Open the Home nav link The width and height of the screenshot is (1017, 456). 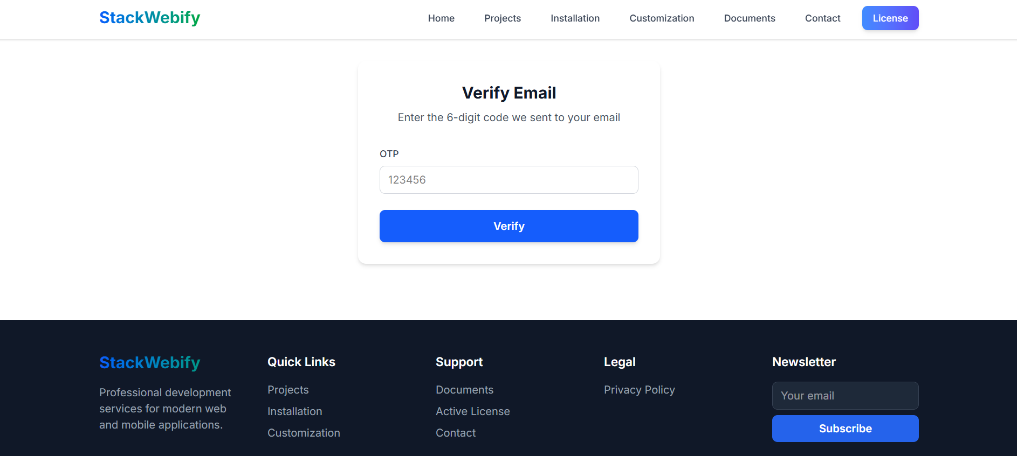coord(441,18)
